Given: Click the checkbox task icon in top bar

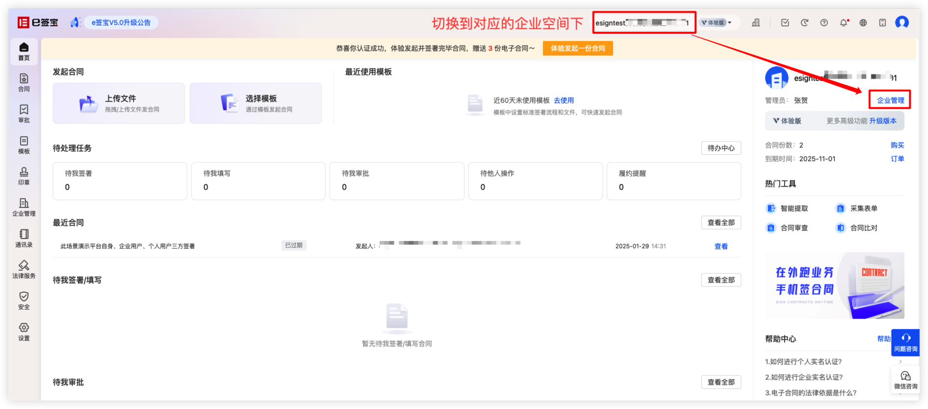Looking at the screenshot, I should point(785,22).
